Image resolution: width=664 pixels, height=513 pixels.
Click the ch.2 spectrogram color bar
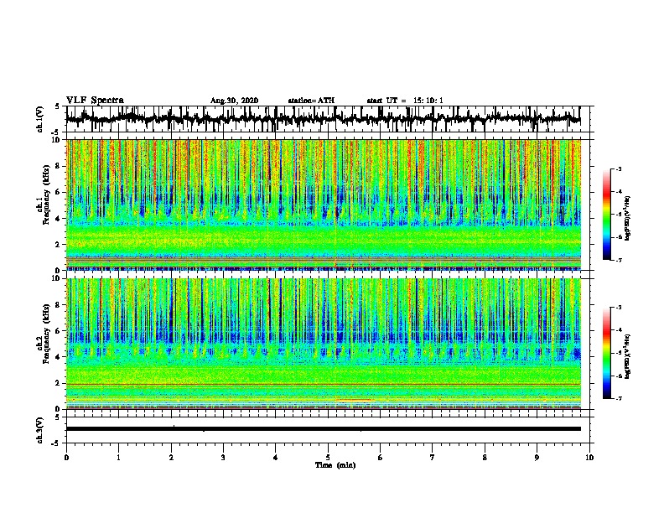[606, 353]
